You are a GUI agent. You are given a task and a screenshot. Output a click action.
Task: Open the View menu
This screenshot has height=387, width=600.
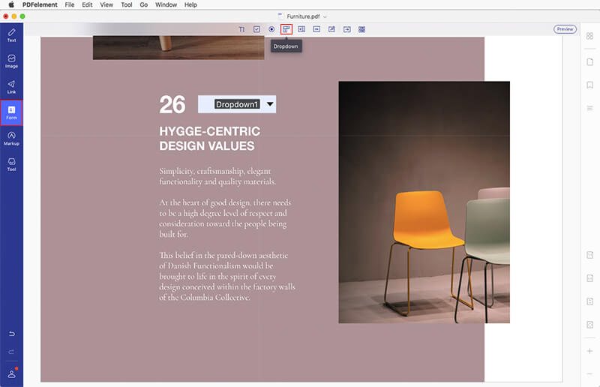106,4
